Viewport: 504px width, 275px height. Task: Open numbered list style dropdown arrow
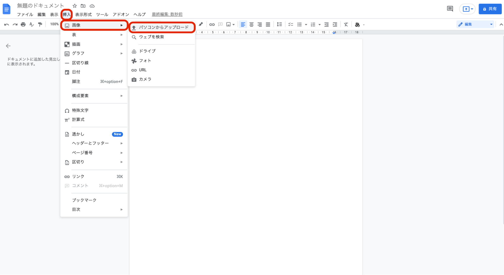pyautogui.click(x=319, y=25)
